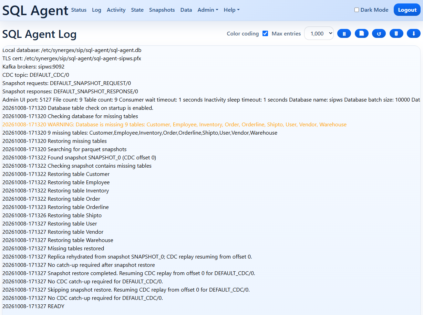Click the SQL Agent brand title link
The image size is (423, 315).
pyautogui.click(x=35, y=10)
